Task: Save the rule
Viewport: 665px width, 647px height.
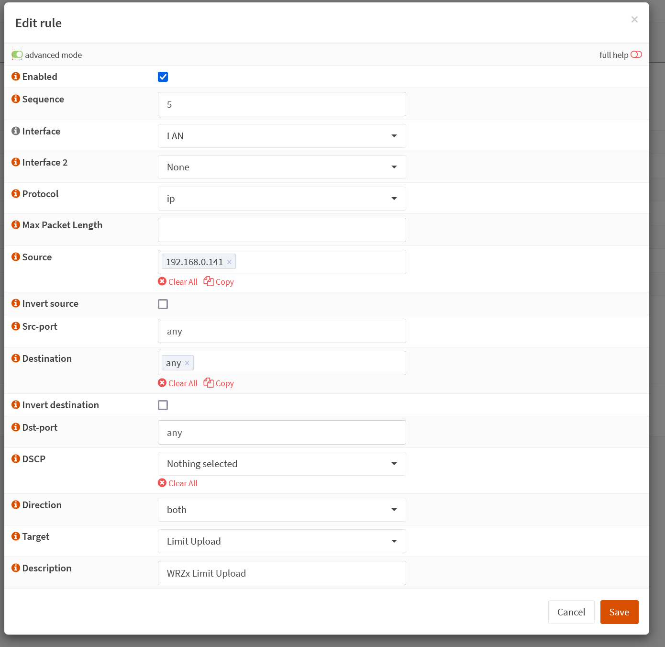Action: pyautogui.click(x=619, y=612)
